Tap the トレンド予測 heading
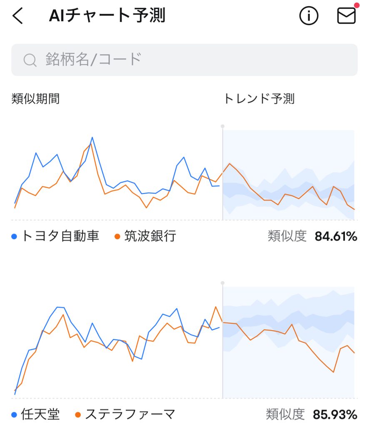This screenshot has height=426, width=369. click(x=259, y=99)
